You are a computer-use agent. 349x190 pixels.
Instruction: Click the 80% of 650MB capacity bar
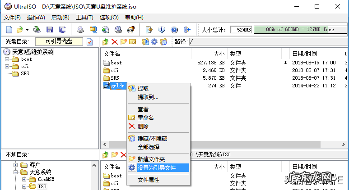[x=300, y=29]
